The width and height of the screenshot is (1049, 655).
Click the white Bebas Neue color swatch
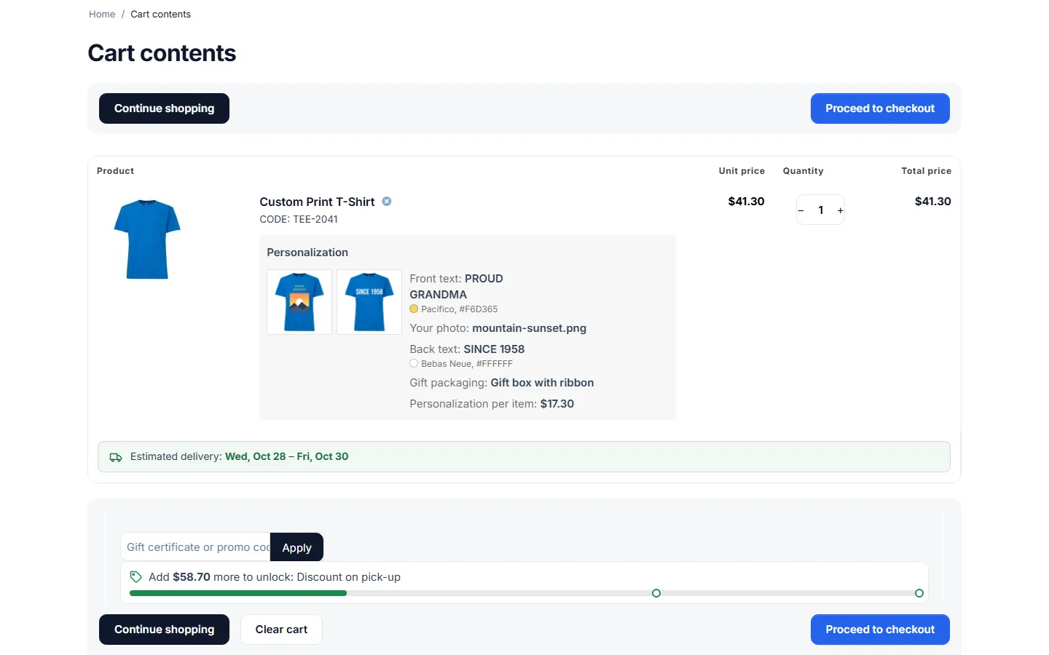(414, 364)
